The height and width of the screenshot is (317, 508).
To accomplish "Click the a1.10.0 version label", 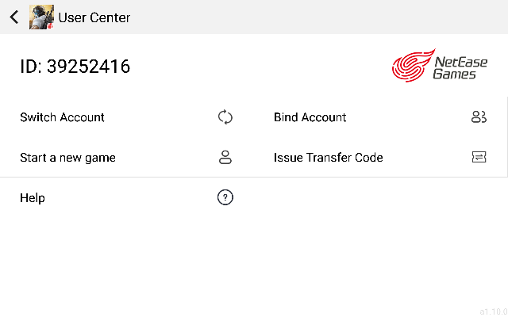I will pyautogui.click(x=494, y=311).
